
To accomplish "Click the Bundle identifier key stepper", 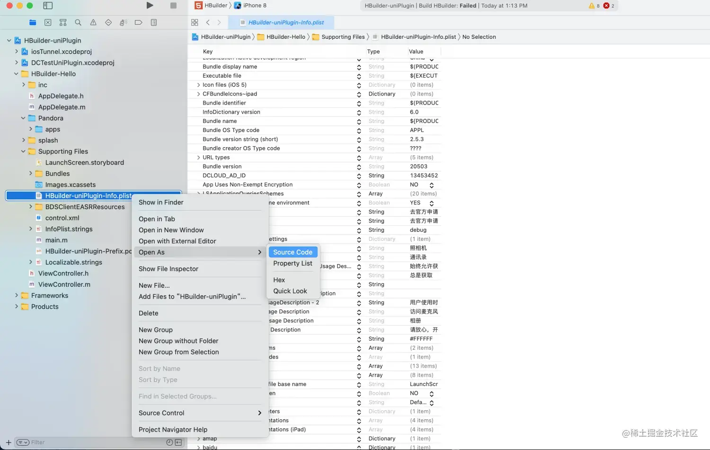I will click(x=359, y=103).
